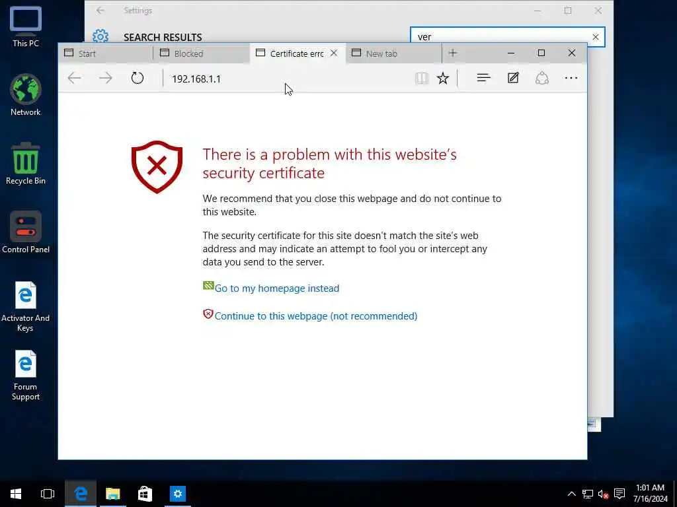The image size is (677, 507).
Task: Click 'SEARCH RESULTS' heading in Settings
Action: click(163, 38)
